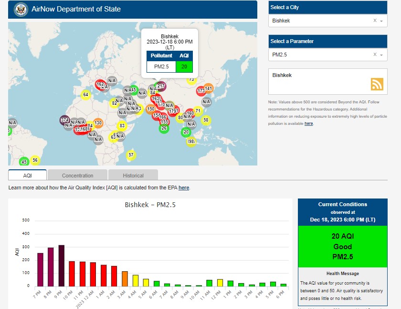Click the green AQI 20 cell in the Bishkek popup

point(184,66)
